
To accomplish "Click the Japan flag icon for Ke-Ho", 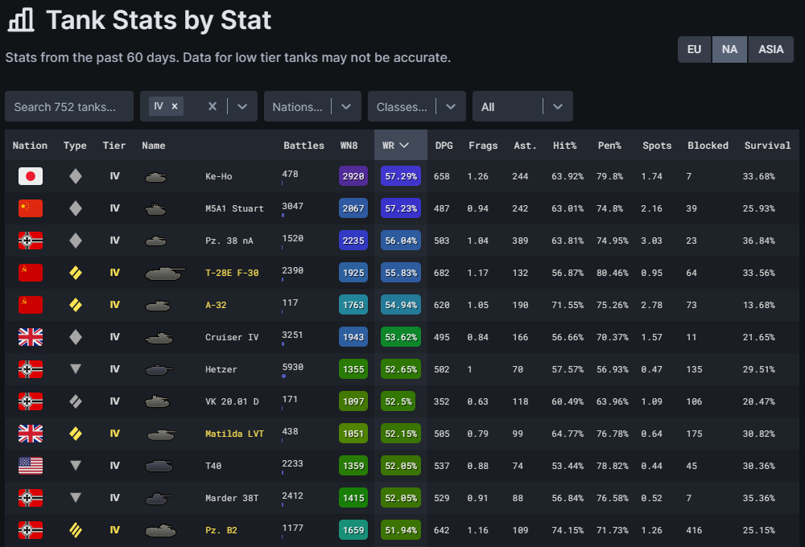I will 31,176.
